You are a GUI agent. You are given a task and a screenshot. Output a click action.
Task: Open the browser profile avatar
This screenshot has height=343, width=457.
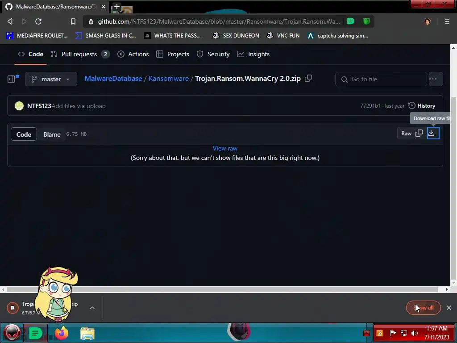click(427, 21)
